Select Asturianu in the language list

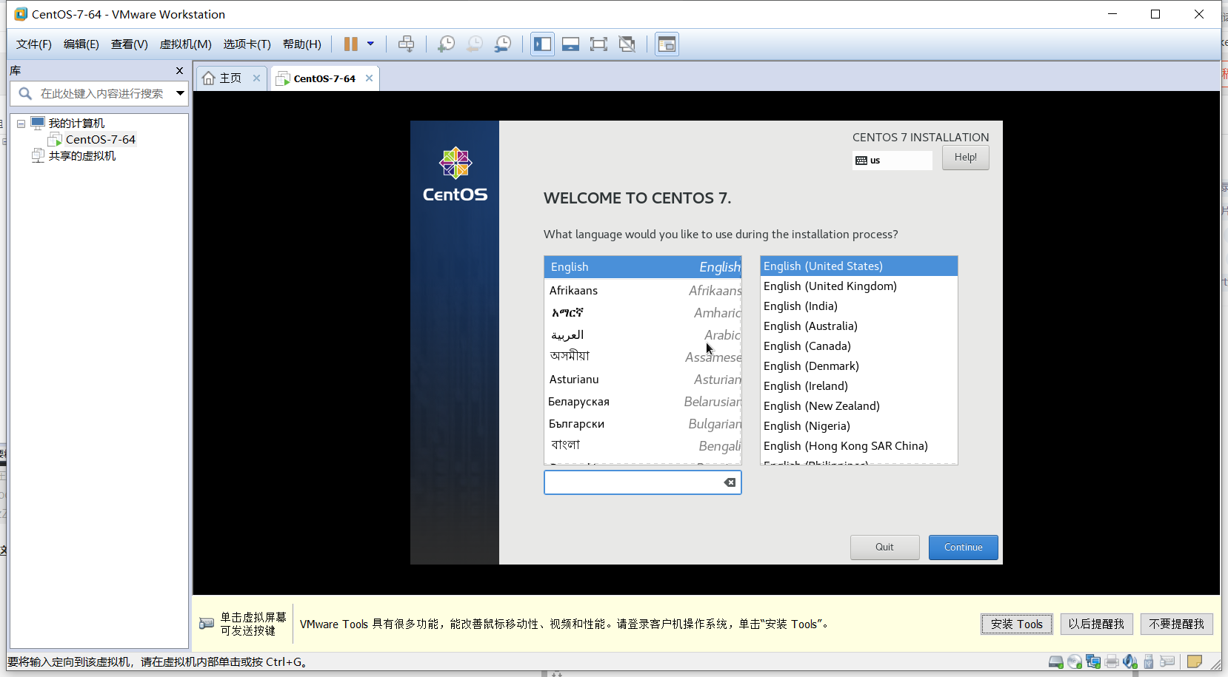tap(643, 380)
